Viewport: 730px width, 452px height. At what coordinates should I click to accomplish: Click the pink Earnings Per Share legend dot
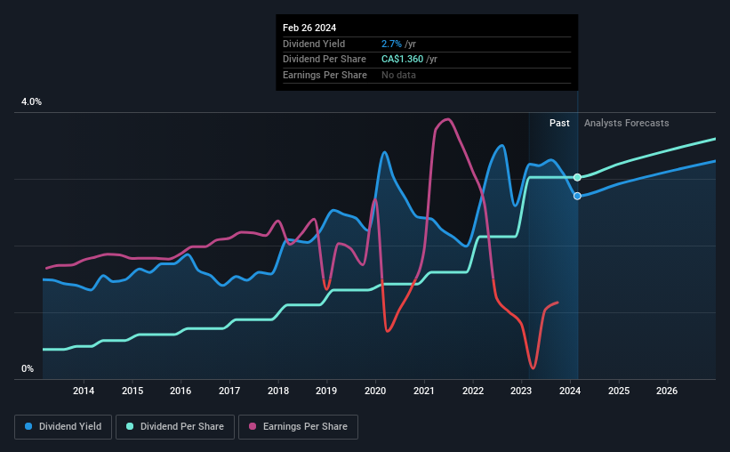[x=253, y=426]
